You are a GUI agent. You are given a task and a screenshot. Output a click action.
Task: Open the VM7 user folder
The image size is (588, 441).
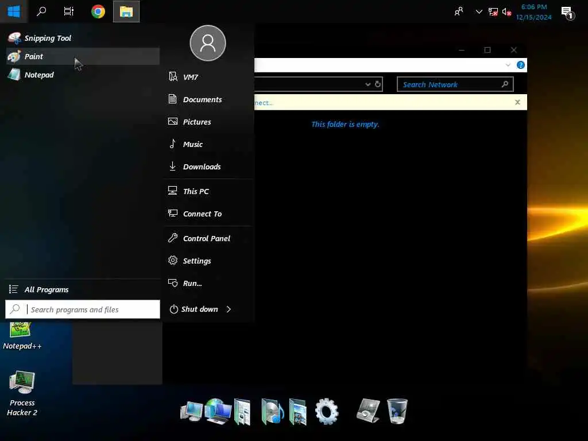[x=208, y=77]
